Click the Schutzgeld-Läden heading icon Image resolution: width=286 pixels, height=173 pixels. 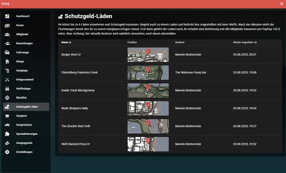pyautogui.click(x=60, y=16)
